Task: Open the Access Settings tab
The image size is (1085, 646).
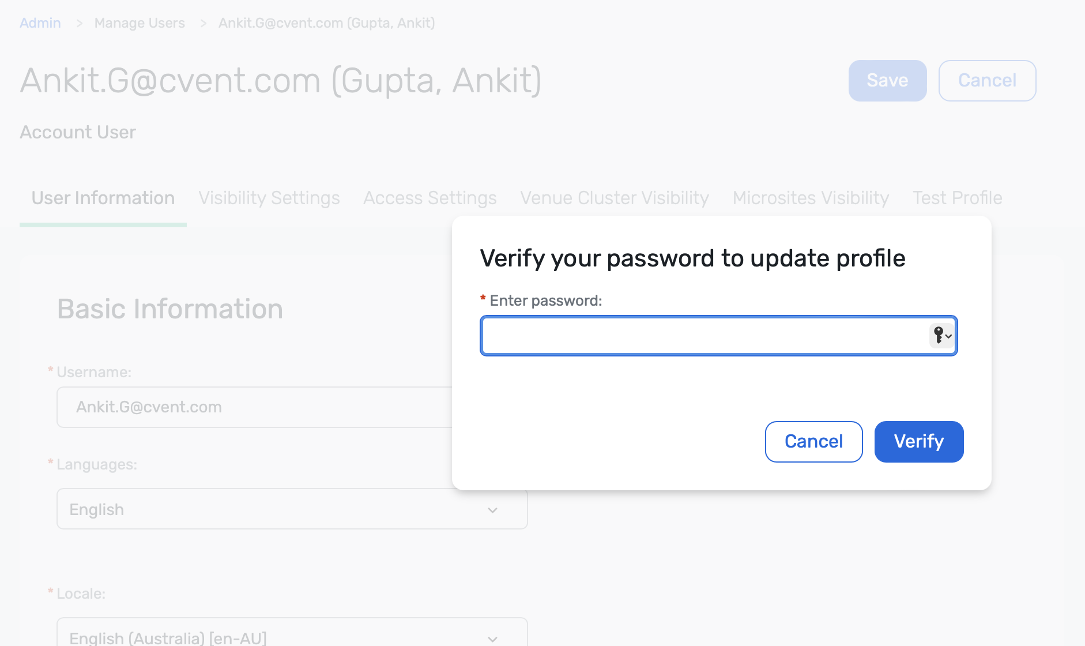Action: (x=430, y=198)
